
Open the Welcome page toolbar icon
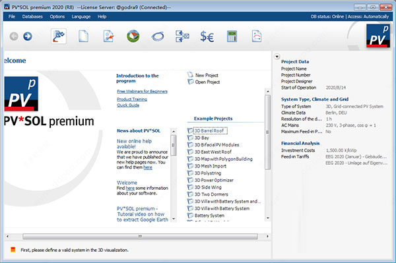click(59, 36)
